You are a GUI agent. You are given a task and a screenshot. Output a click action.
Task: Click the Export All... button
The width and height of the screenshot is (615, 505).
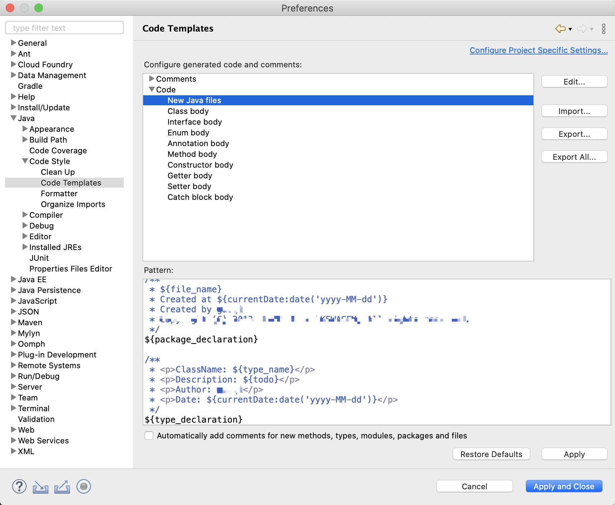pyautogui.click(x=574, y=157)
